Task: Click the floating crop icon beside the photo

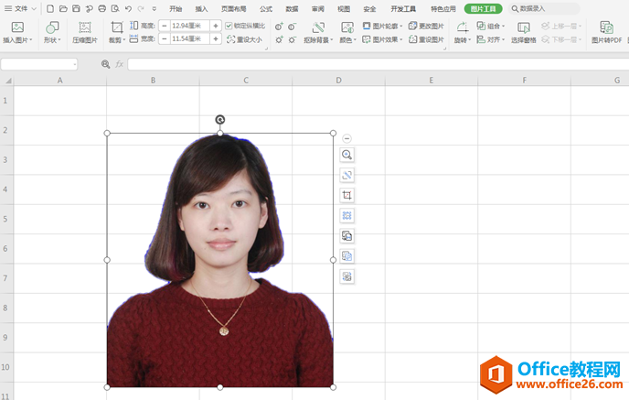Action: click(346, 195)
